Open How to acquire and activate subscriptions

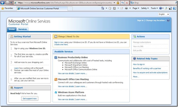(x=150, y=73)
